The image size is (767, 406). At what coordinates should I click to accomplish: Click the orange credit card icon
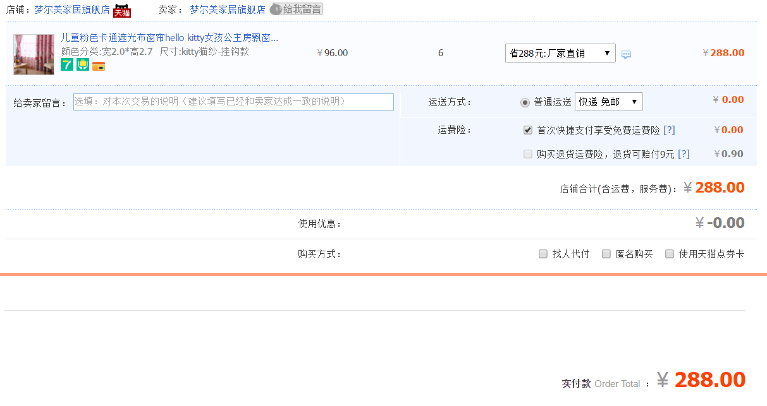coord(99,66)
